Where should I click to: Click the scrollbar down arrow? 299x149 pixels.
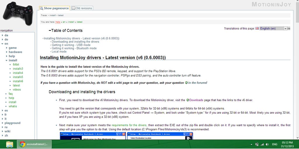297,138
